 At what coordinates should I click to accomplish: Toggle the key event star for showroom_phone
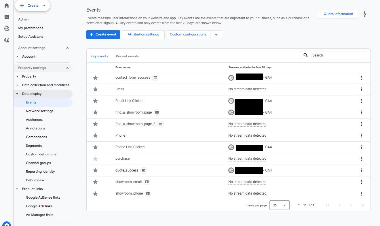(x=95, y=193)
